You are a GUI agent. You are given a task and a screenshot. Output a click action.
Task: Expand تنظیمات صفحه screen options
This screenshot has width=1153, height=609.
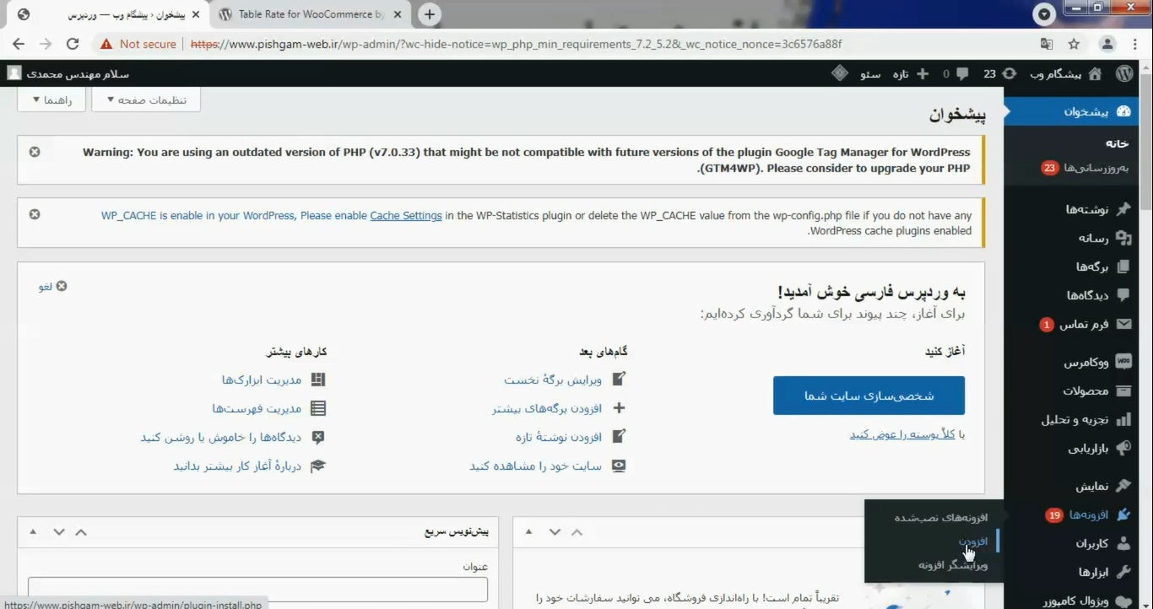(146, 100)
